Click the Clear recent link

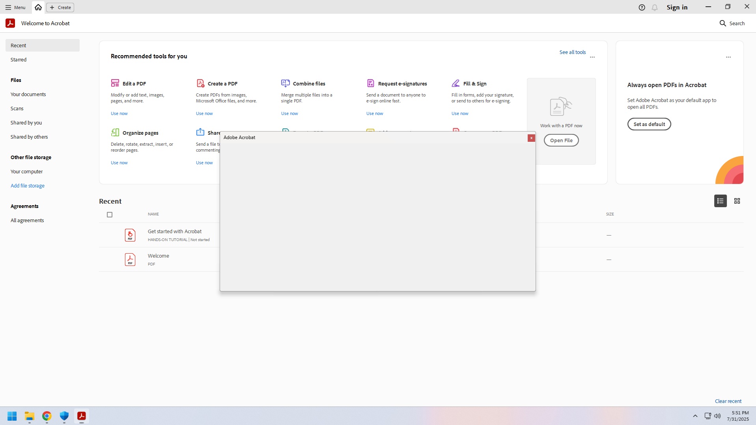[x=728, y=401]
